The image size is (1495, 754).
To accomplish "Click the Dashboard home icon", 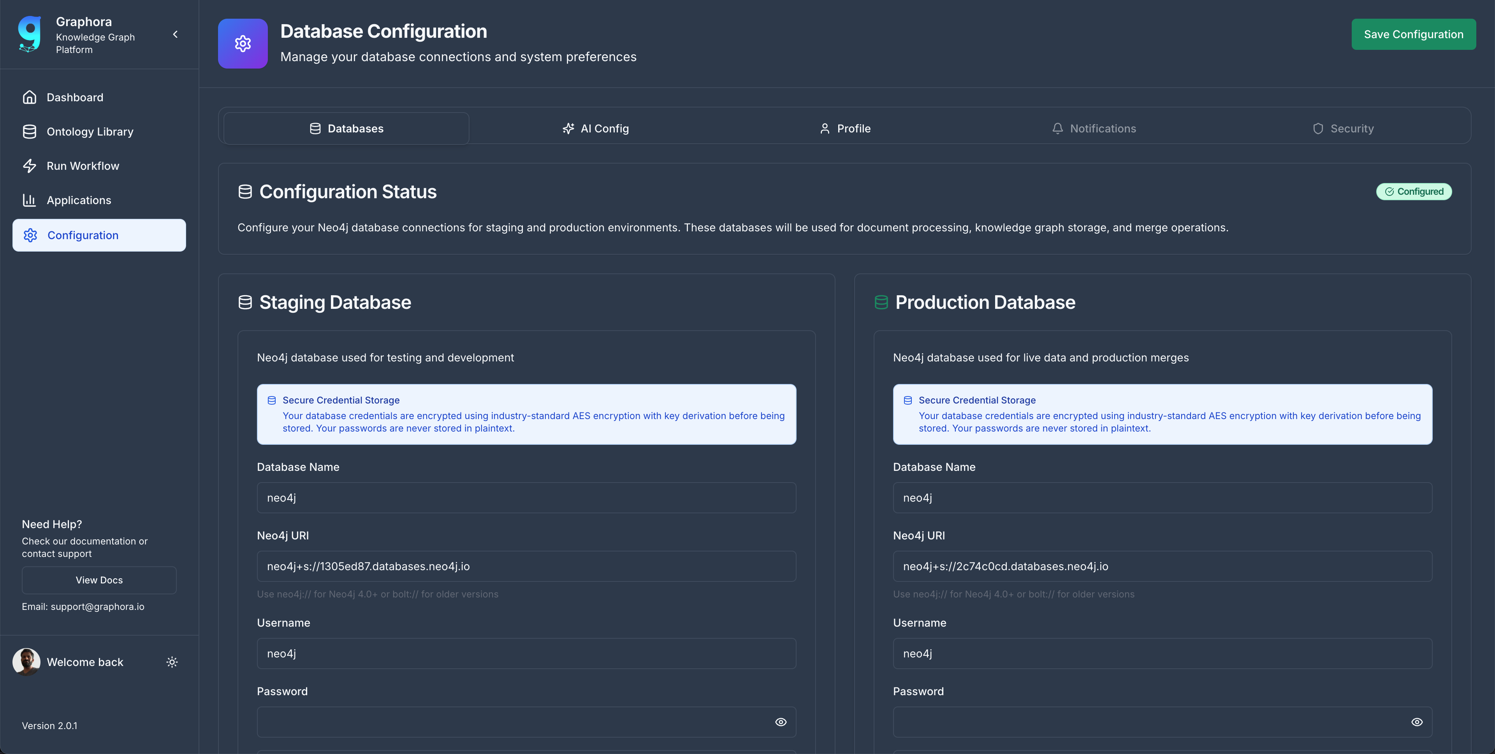I will (x=30, y=97).
